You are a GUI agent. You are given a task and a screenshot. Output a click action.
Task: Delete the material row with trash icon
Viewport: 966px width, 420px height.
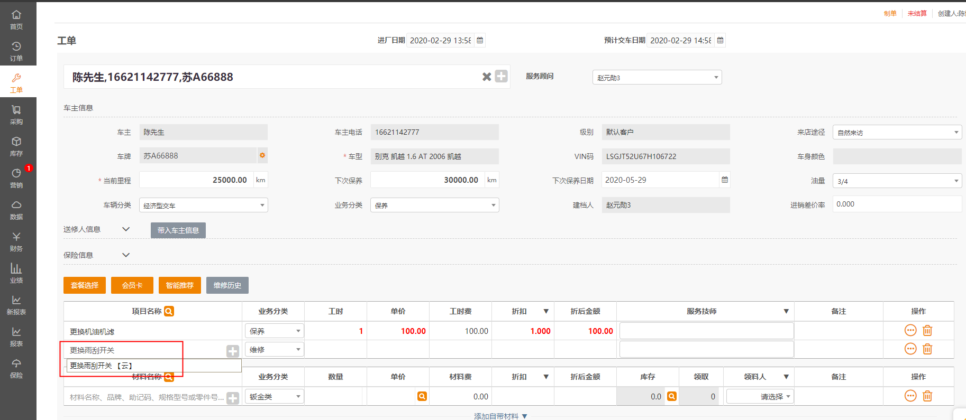tap(927, 396)
